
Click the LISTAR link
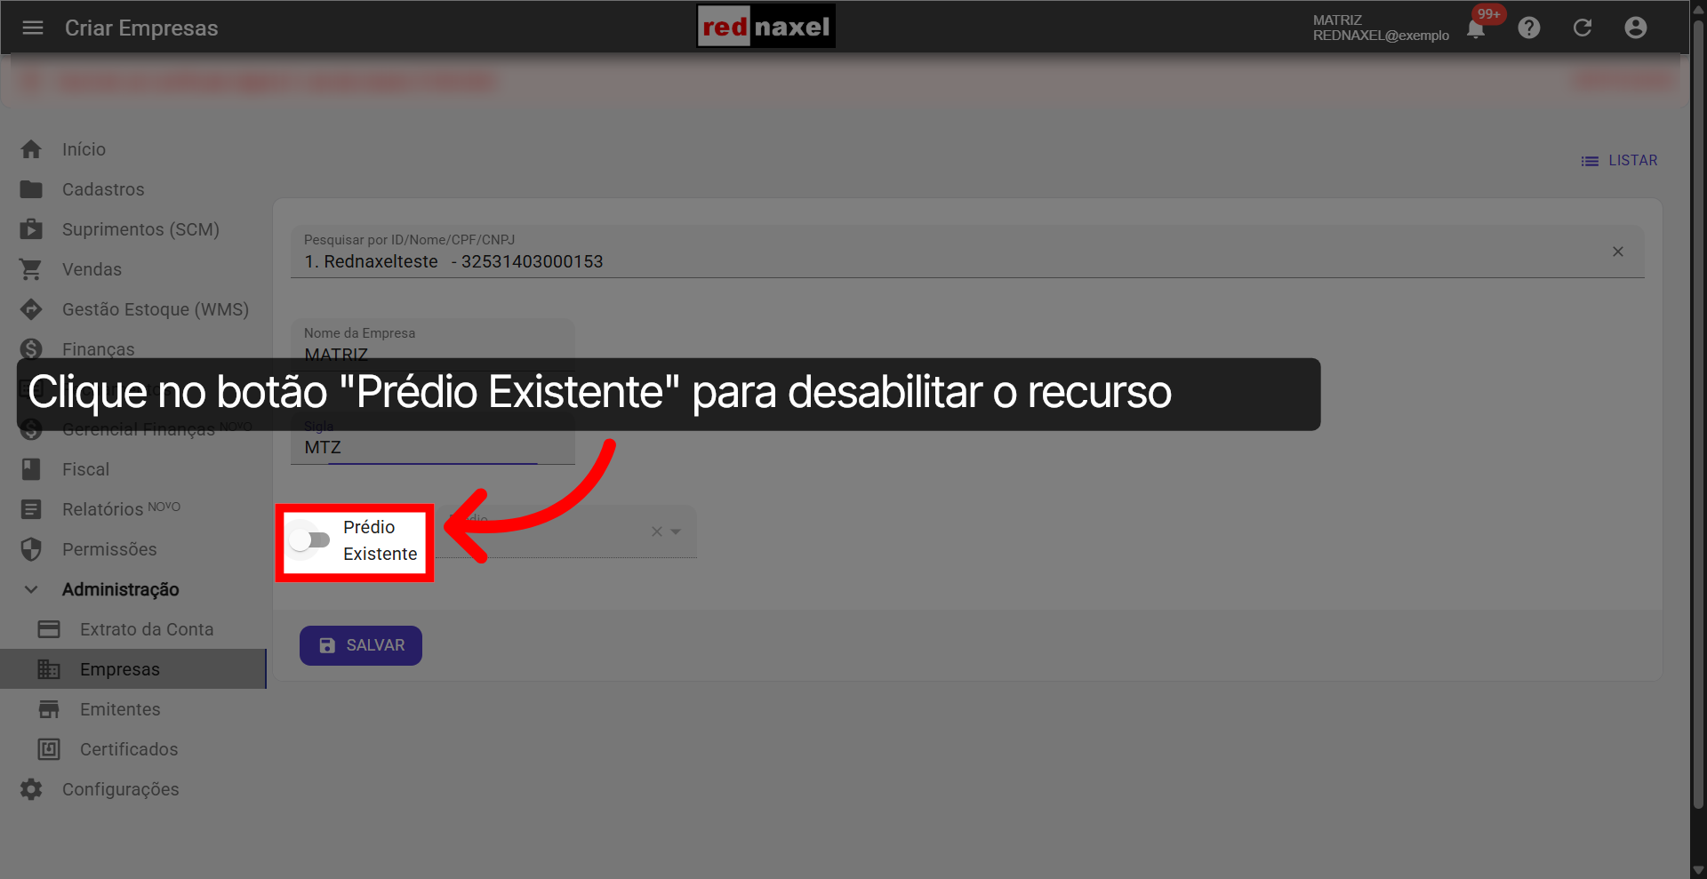[x=1619, y=161]
